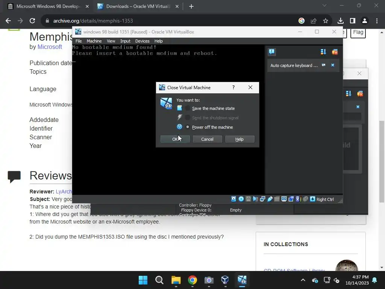Show hidden tray icons chevron
The image size is (385, 289).
pos(303,280)
